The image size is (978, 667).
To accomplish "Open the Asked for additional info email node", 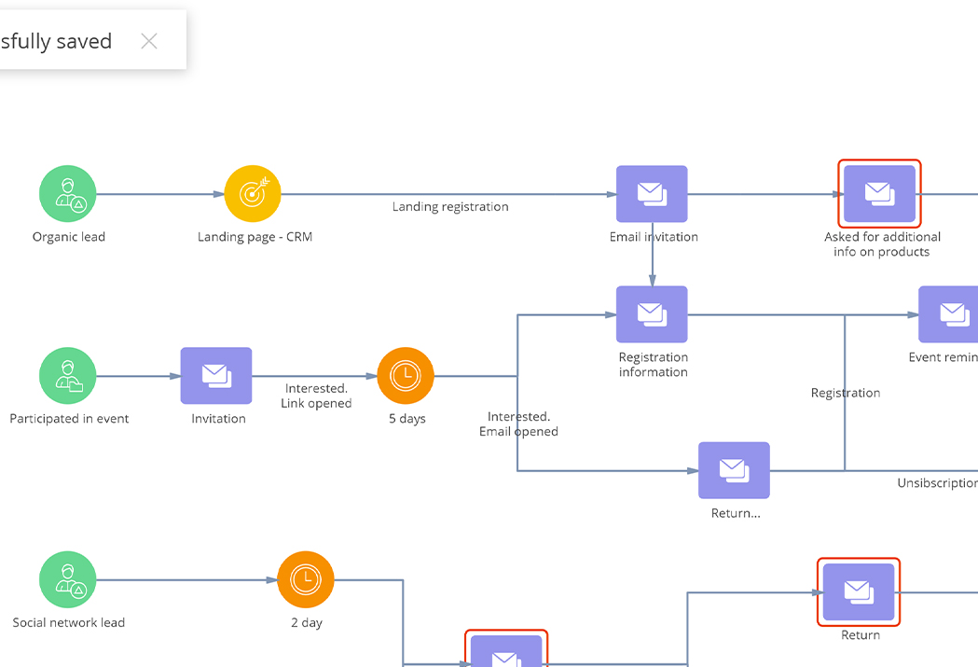I will 879,193.
